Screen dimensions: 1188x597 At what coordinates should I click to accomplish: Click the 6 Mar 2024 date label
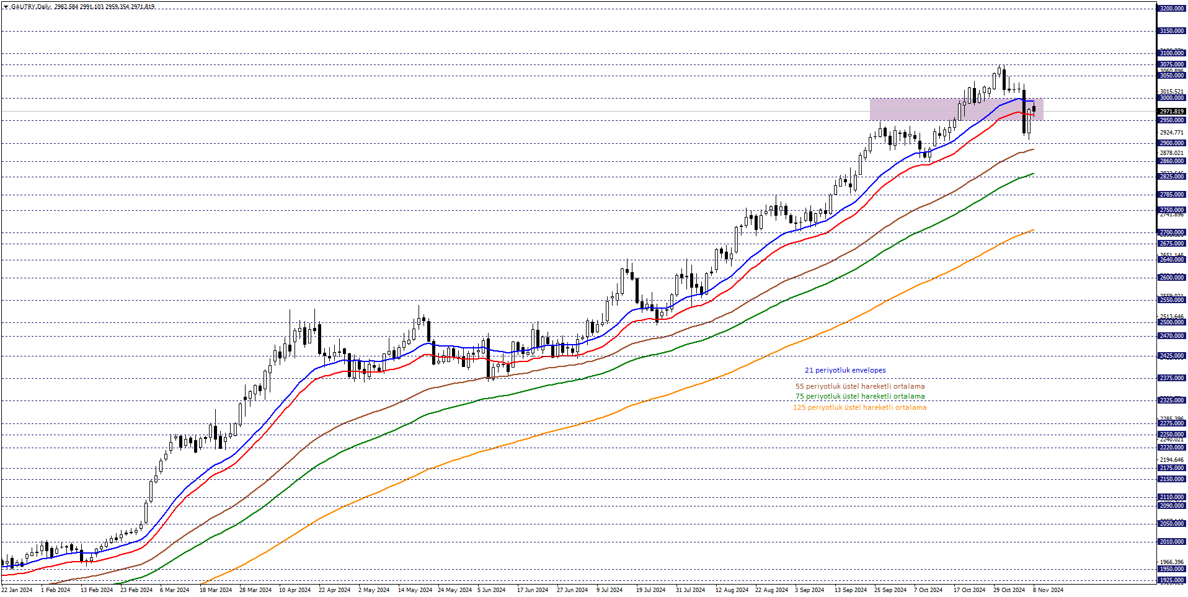coord(174,590)
